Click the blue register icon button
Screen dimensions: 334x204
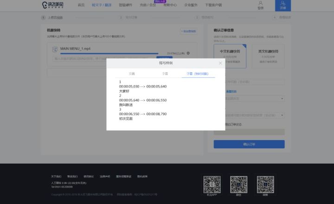[283, 5]
